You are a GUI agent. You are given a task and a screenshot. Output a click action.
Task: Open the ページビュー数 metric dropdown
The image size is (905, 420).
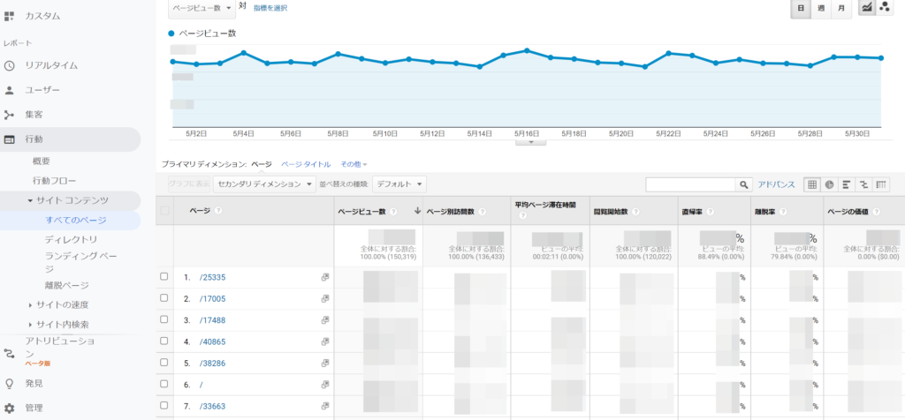(x=202, y=8)
